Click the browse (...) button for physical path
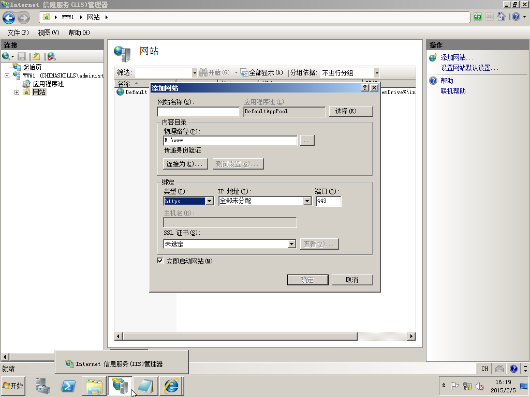Viewport: 530px width, 397px height. pos(307,141)
